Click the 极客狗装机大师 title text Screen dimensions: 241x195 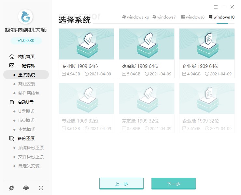(x=26, y=30)
